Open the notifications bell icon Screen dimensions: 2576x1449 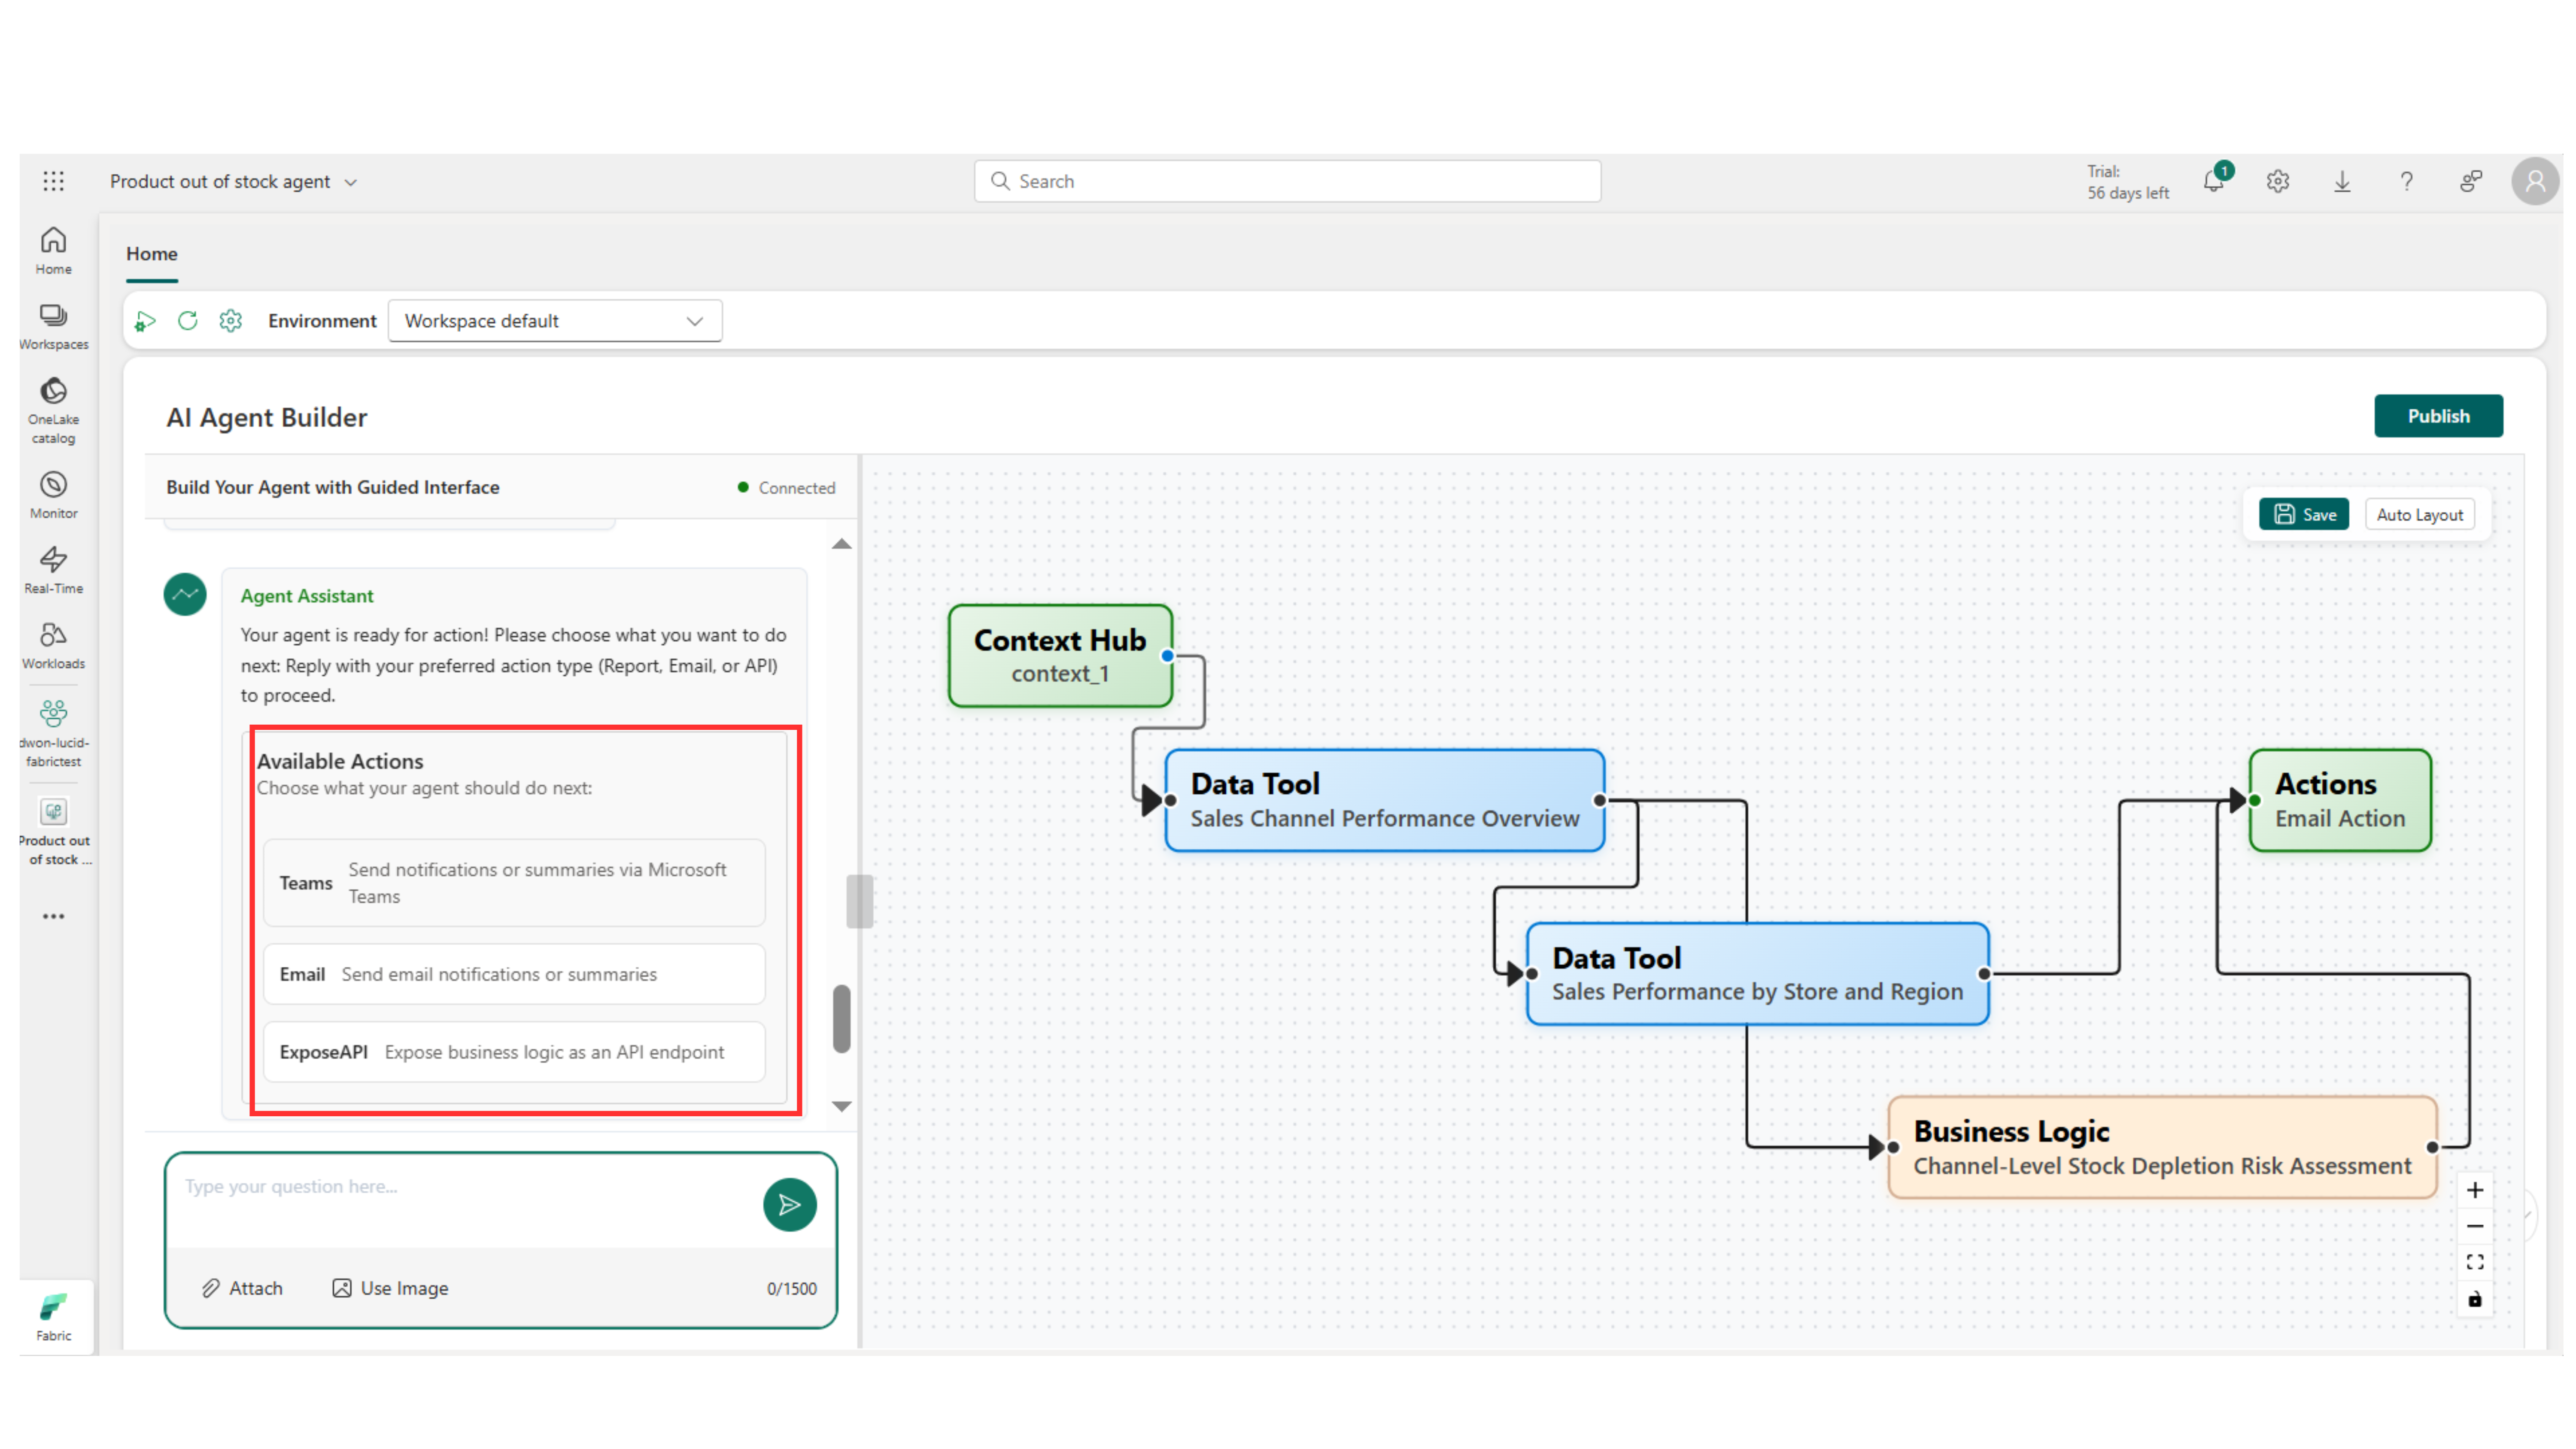tap(2213, 181)
